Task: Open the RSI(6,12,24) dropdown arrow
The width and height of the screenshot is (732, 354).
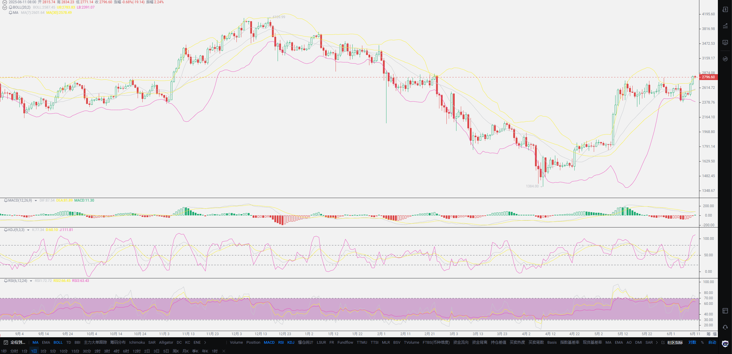Action: click(x=31, y=281)
